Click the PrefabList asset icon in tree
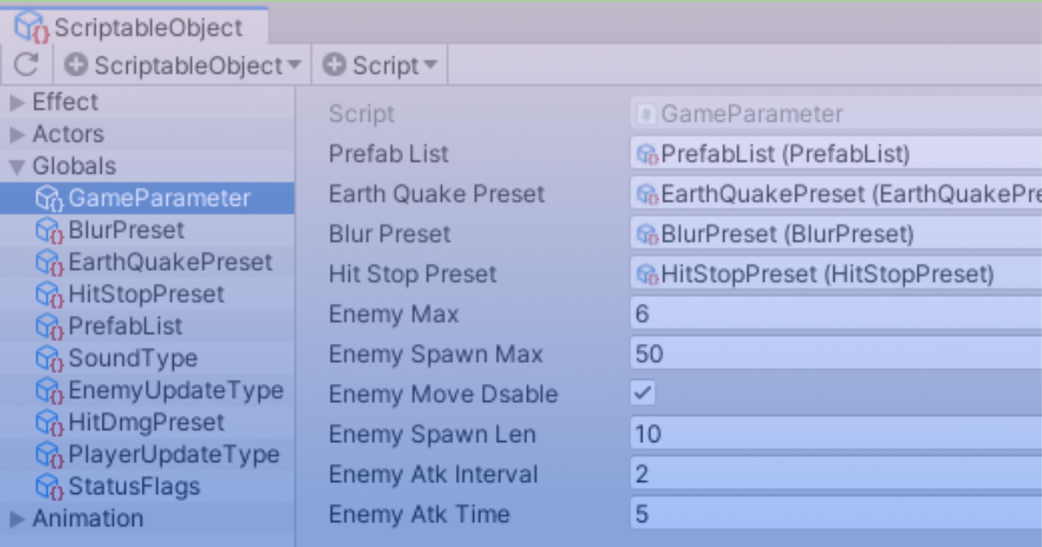Image resolution: width=1042 pixels, height=547 pixels. coord(49,327)
